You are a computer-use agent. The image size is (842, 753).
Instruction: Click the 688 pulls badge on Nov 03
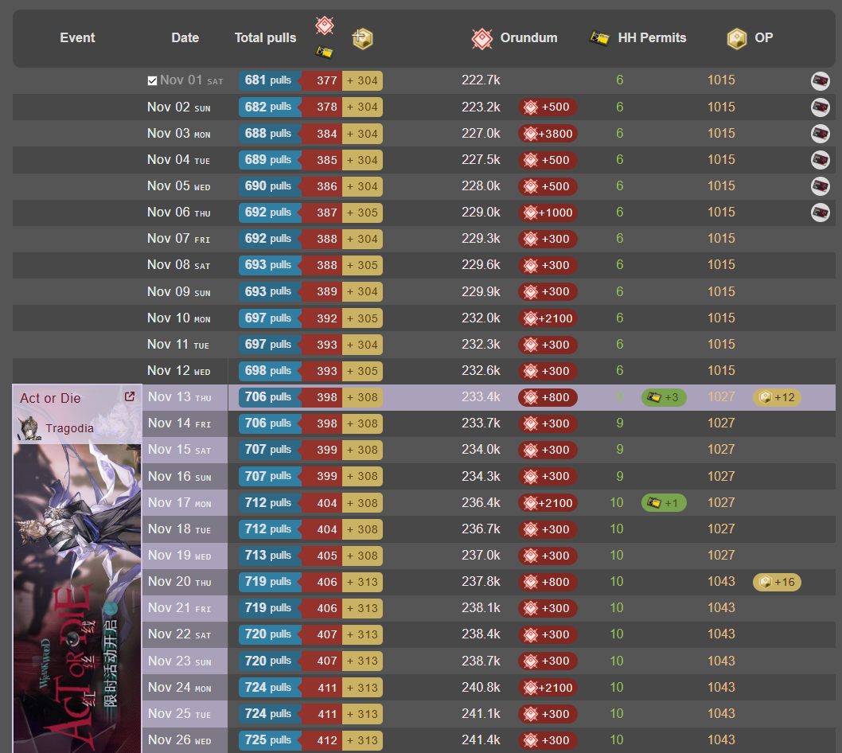click(270, 134)
